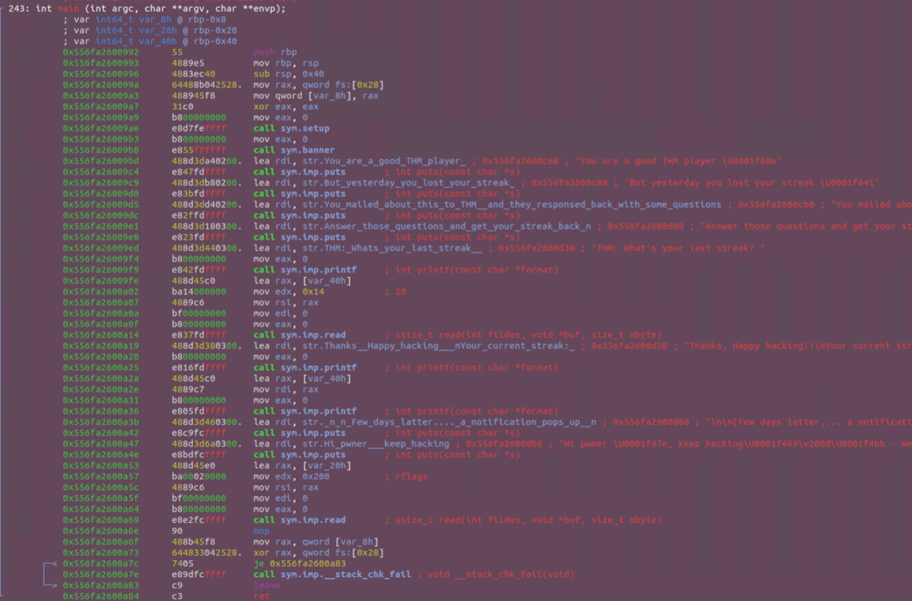
Task: Click the xor rax, qword fs:[0x28] instruction
Action: [318, 553]
